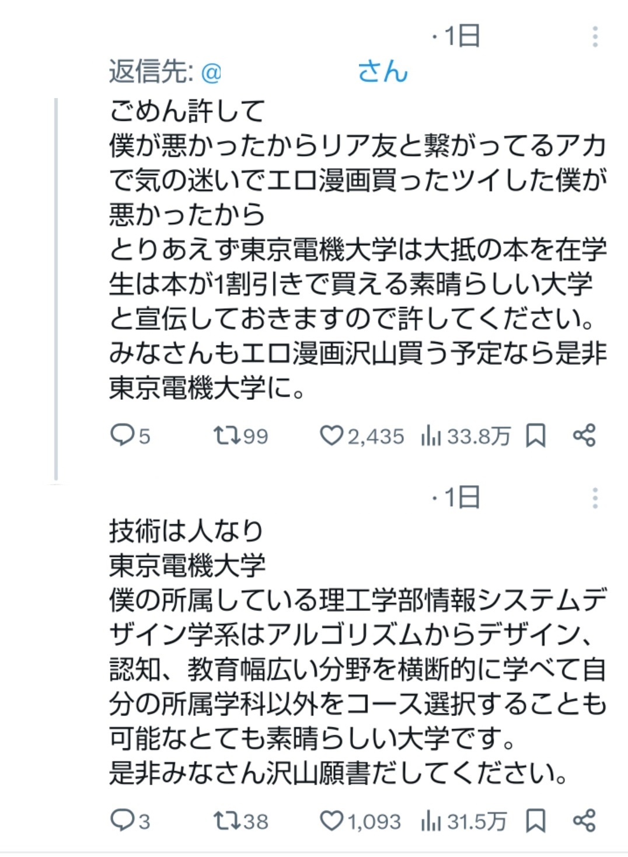Share the first tweet
Screen dimensions: 628x857
(584, 436)
